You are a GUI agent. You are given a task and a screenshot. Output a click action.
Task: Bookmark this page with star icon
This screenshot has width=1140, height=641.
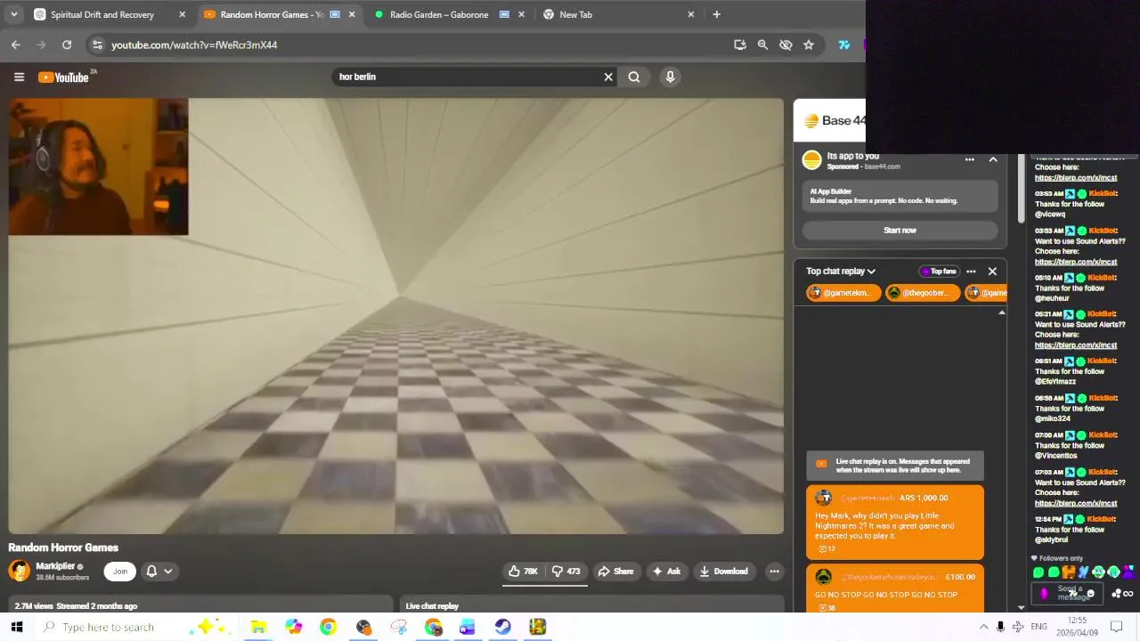coord(809,45)
